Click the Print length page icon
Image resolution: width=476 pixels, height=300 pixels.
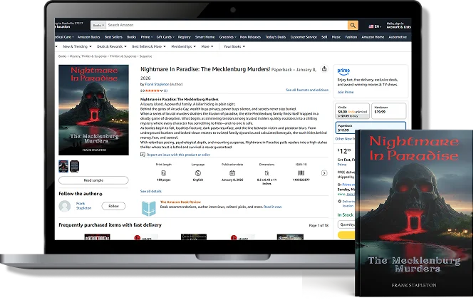(163, 173)
